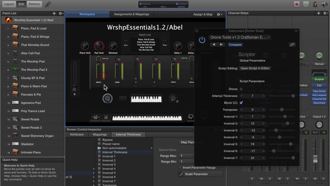This screenshot has width=330, height=186.
Task: Add a new patch with plus icon
Action: pos(54,13)
